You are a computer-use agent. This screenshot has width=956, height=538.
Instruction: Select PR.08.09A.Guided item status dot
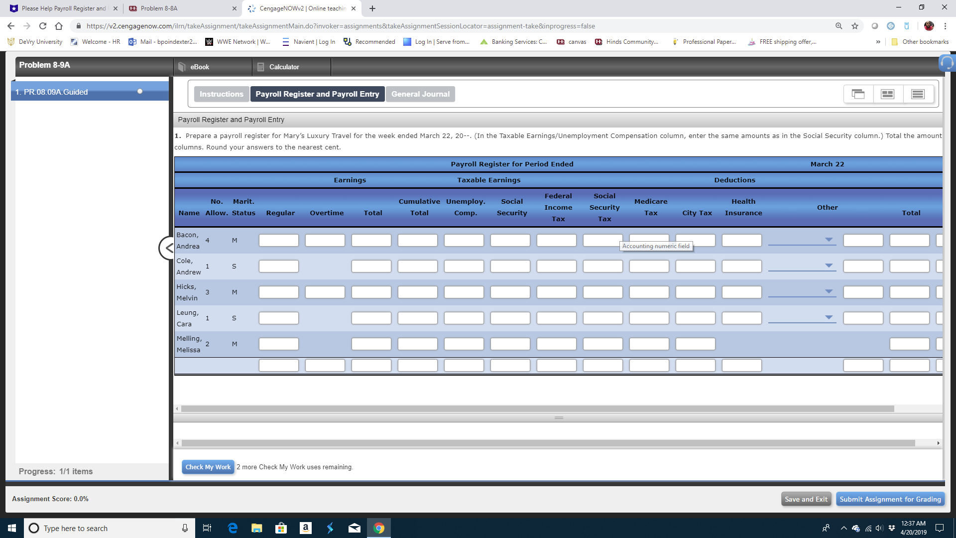(x=140, y=91)
